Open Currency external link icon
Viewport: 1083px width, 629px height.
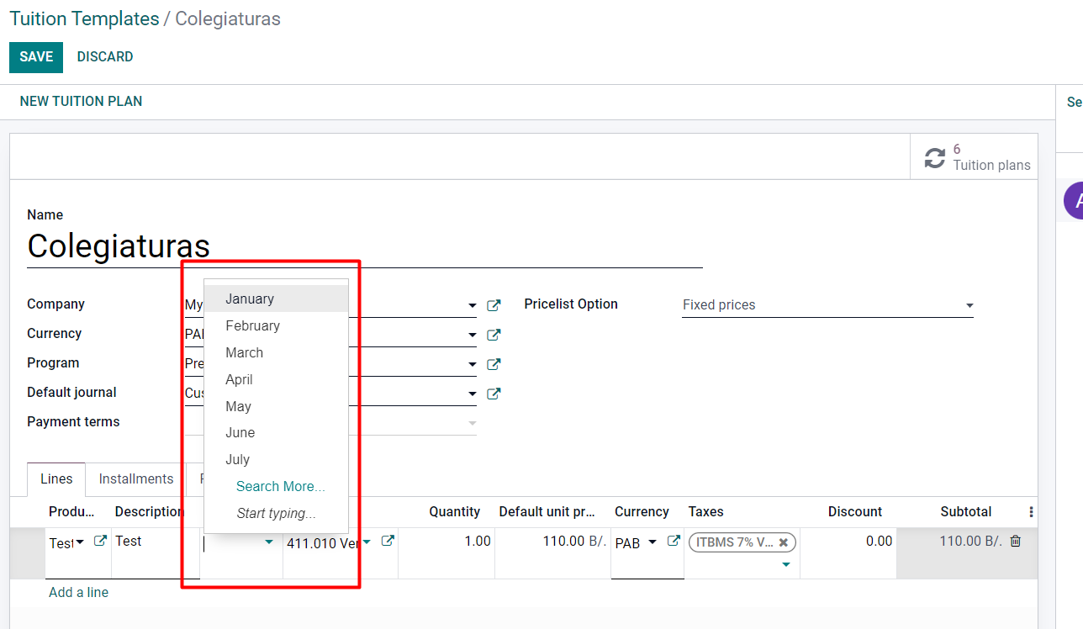(494, 335)
